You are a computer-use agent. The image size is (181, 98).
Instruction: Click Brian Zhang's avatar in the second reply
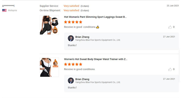tap(71, 81)
